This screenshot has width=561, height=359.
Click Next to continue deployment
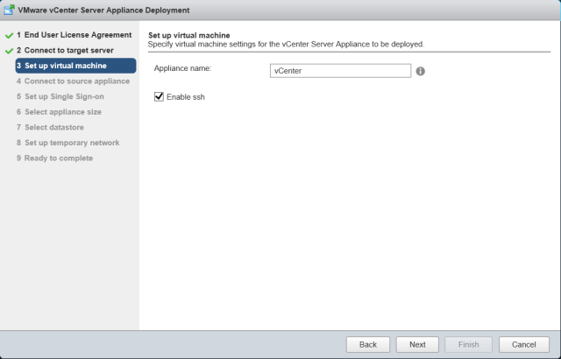pyautogui.click(x=417, y=344)
